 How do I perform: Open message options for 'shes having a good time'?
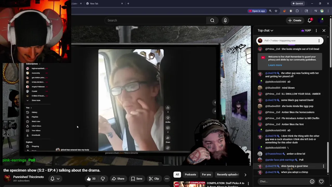click(x=323, y=166)
